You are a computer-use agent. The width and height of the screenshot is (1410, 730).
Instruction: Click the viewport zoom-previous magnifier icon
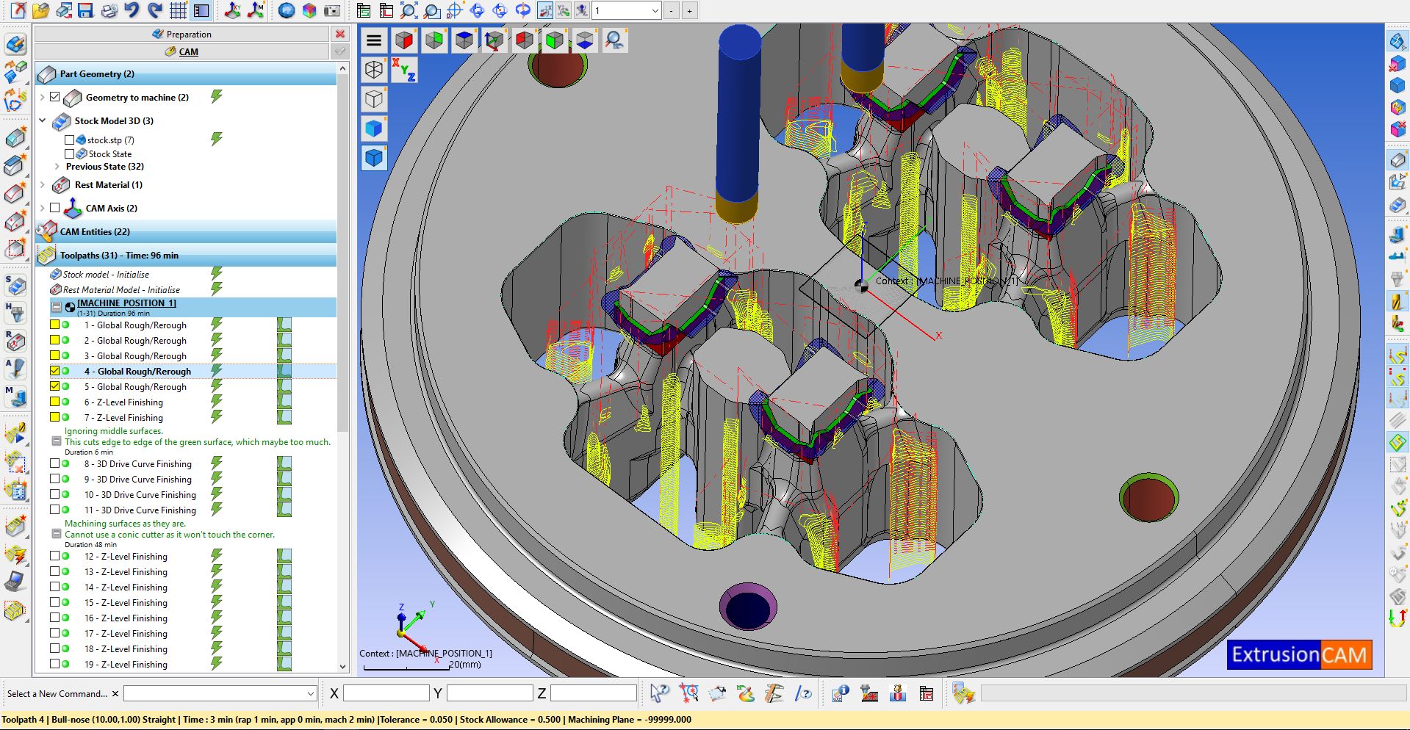(x=614, y=40)
